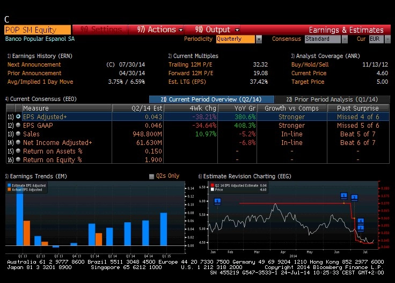
Task: Click event marker 1 on revision chart
Action: pos(344,196)
